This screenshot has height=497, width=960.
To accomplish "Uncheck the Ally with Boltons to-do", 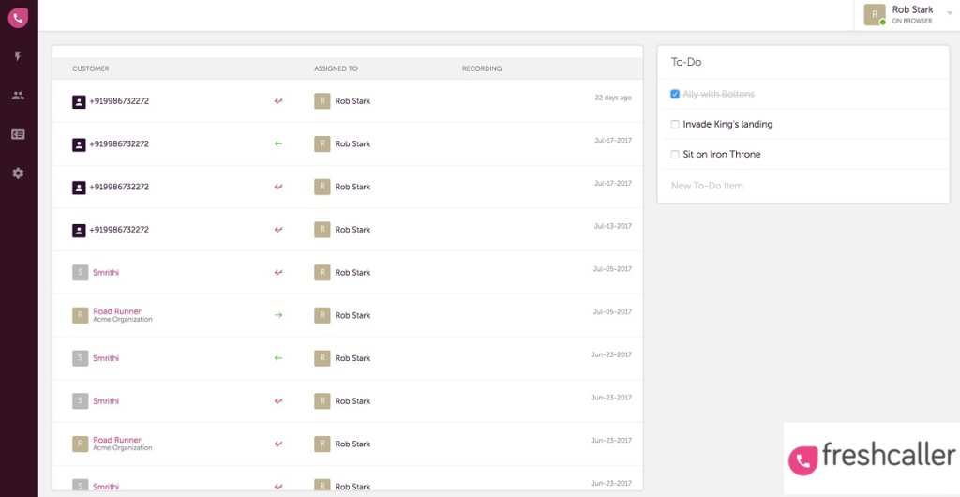I will [675, 95].
